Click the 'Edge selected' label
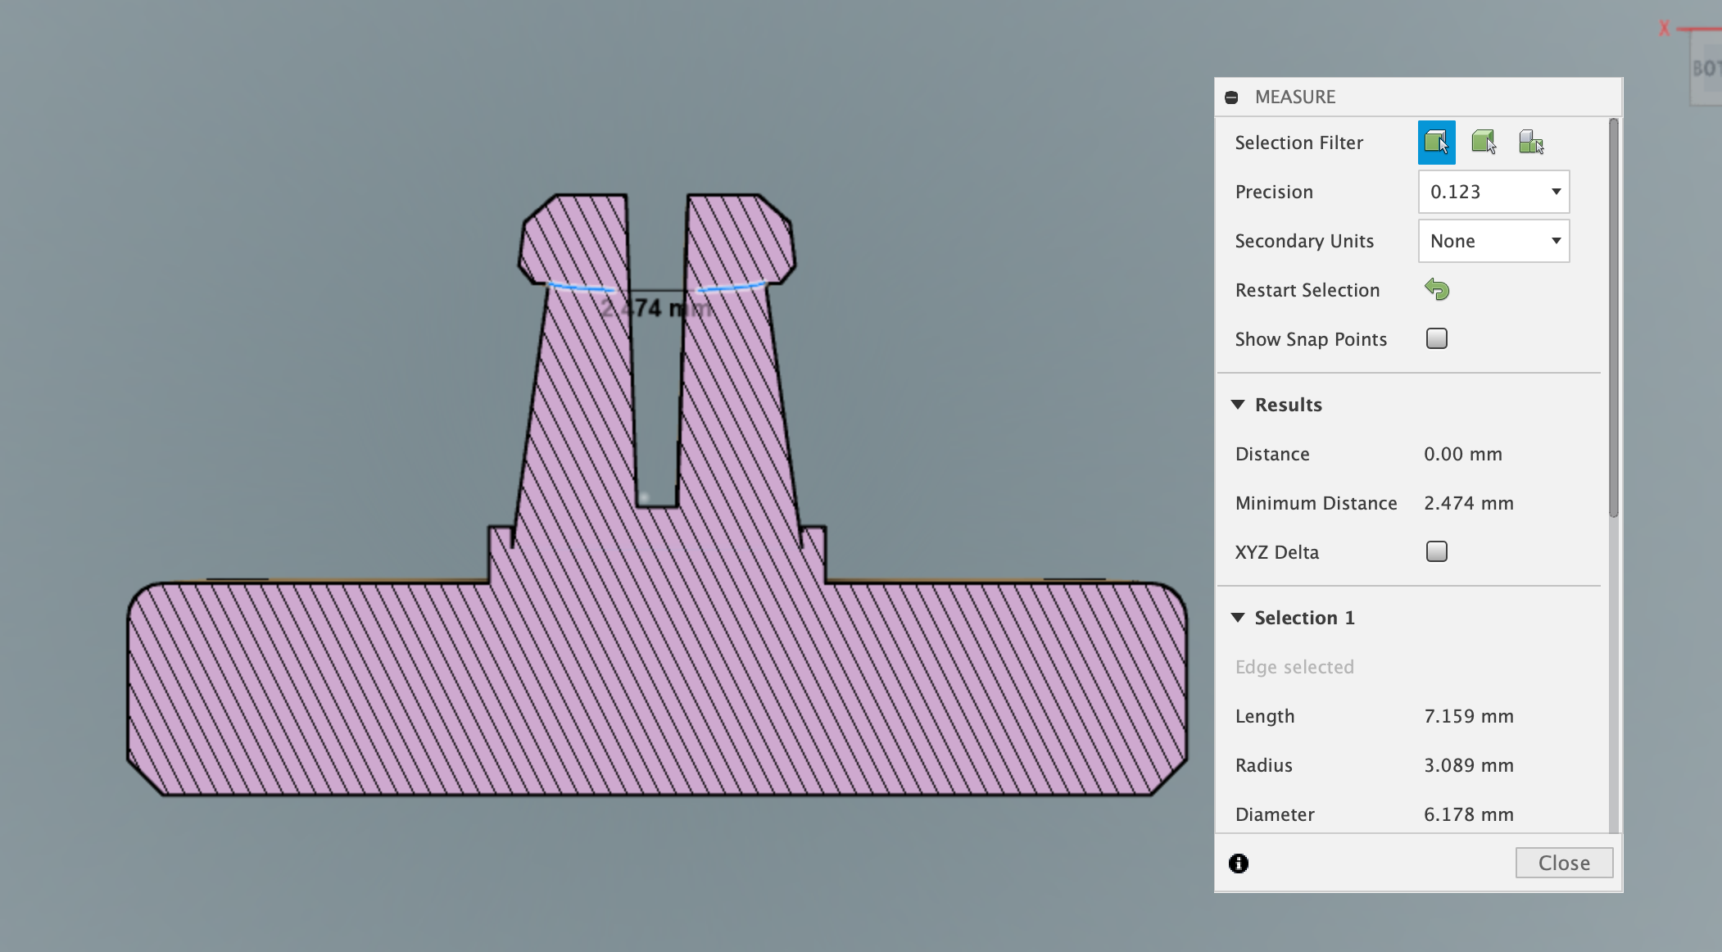The image size is (1722, 952). point(1294,667)
